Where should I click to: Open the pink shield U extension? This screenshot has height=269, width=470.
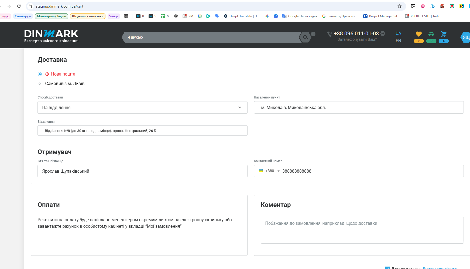click(423, 6)
